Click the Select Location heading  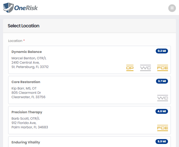pos(24,26)
